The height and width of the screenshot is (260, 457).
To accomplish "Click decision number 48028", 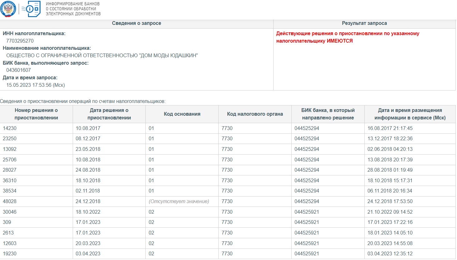I will click(10, 202).
